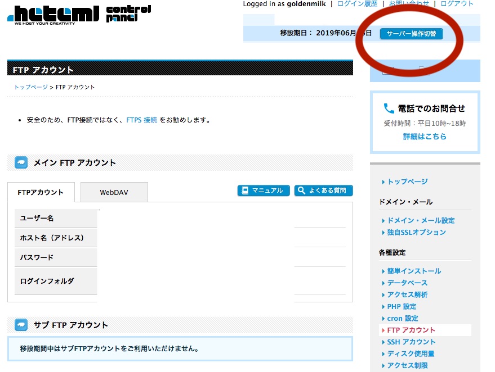Open 独自SSLオプション in the sidebar
495x372 pixels.
(416, 233)
